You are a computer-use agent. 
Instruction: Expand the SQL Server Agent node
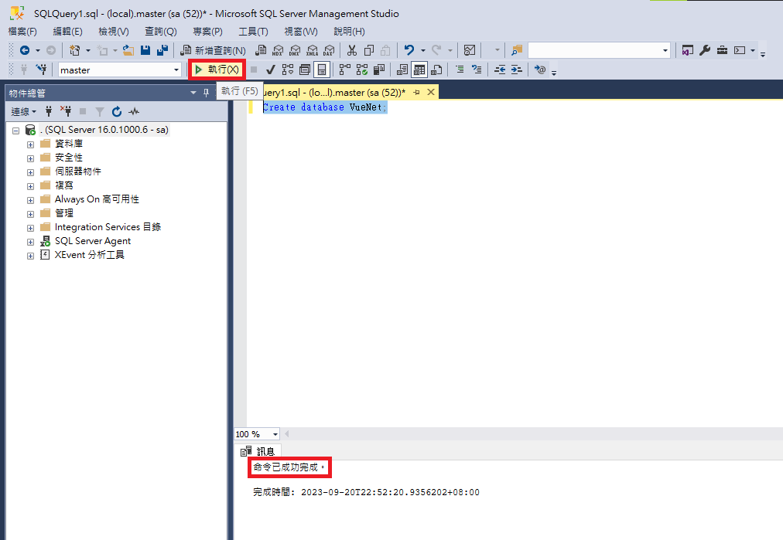coord(30,242)
